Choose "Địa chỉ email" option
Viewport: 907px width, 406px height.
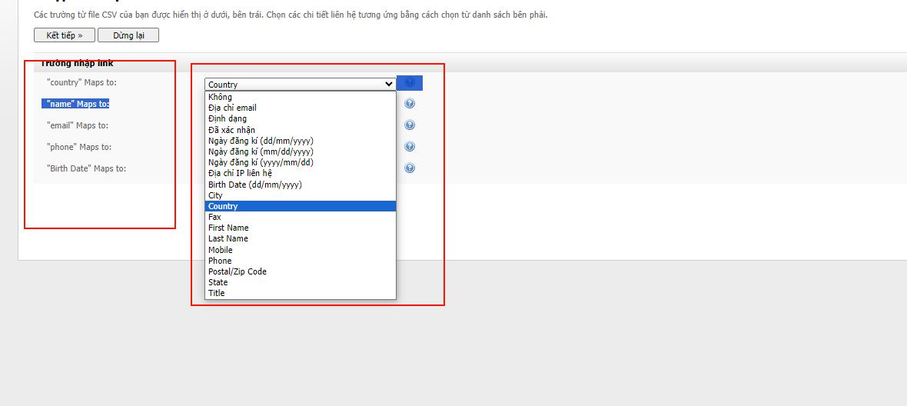(x=232, y=108)
